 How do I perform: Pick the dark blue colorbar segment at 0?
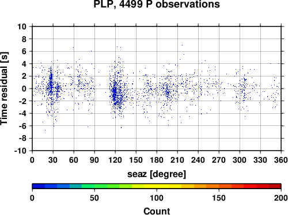(x=39, y=186)
